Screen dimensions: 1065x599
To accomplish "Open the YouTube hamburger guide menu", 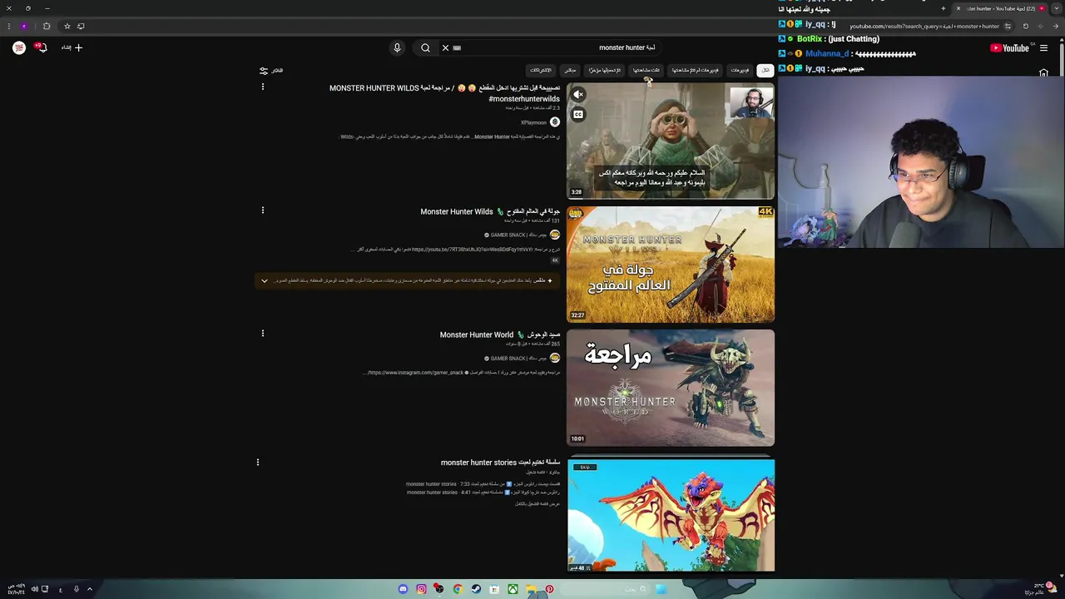I will tap(1043, 47).
